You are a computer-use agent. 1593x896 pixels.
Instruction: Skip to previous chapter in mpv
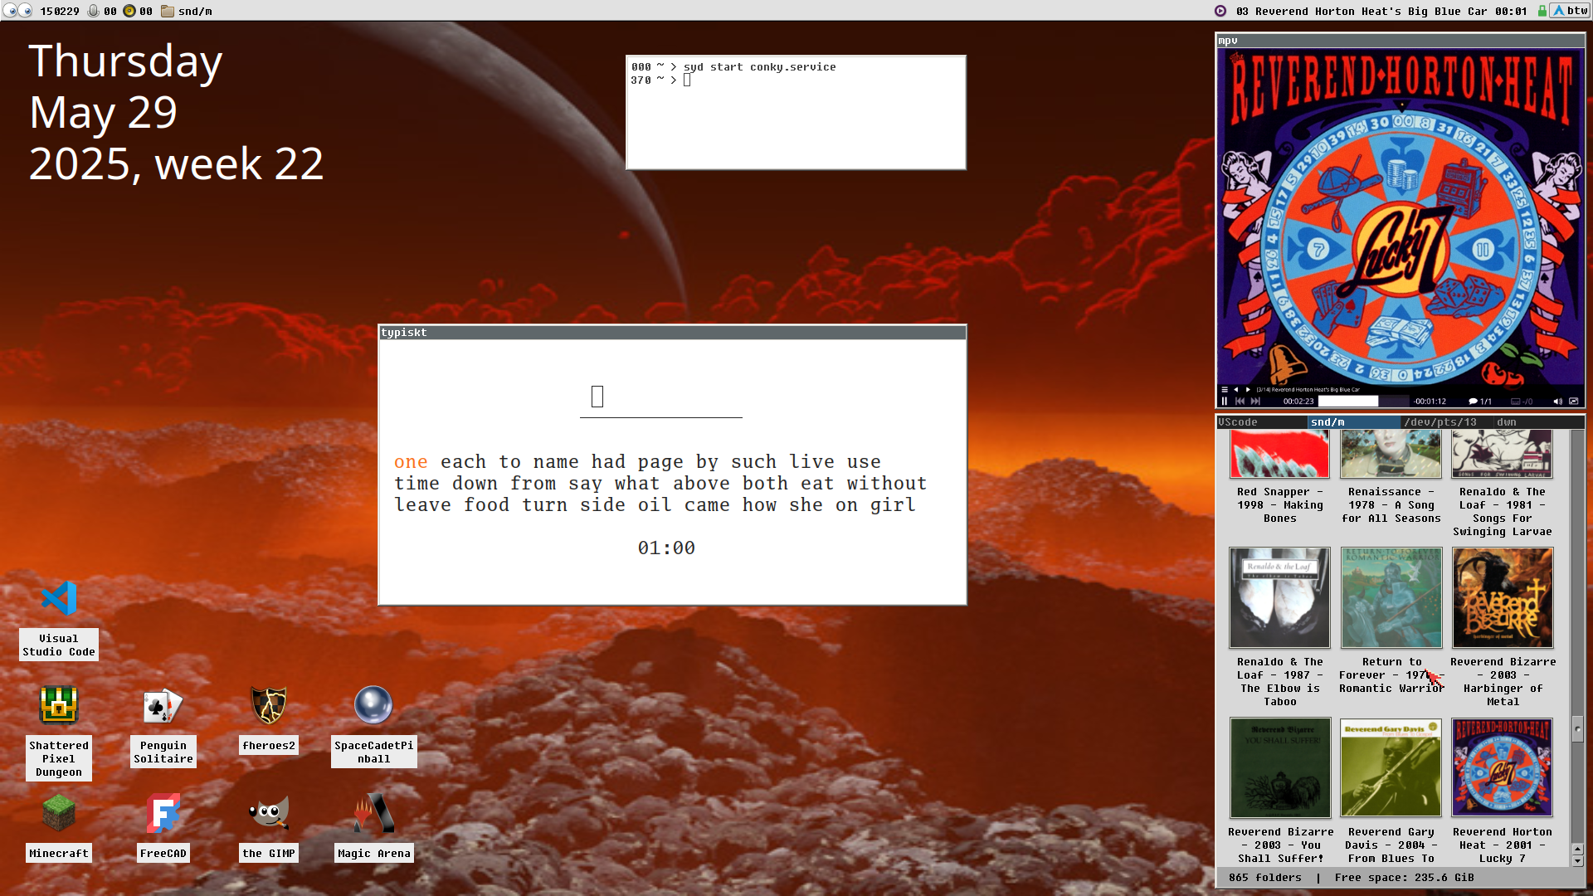click(1240, 402)
